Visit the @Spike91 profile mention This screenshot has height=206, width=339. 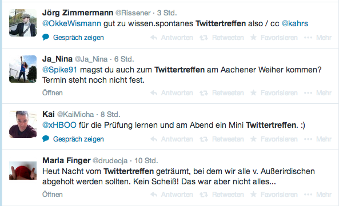[59, 70]
